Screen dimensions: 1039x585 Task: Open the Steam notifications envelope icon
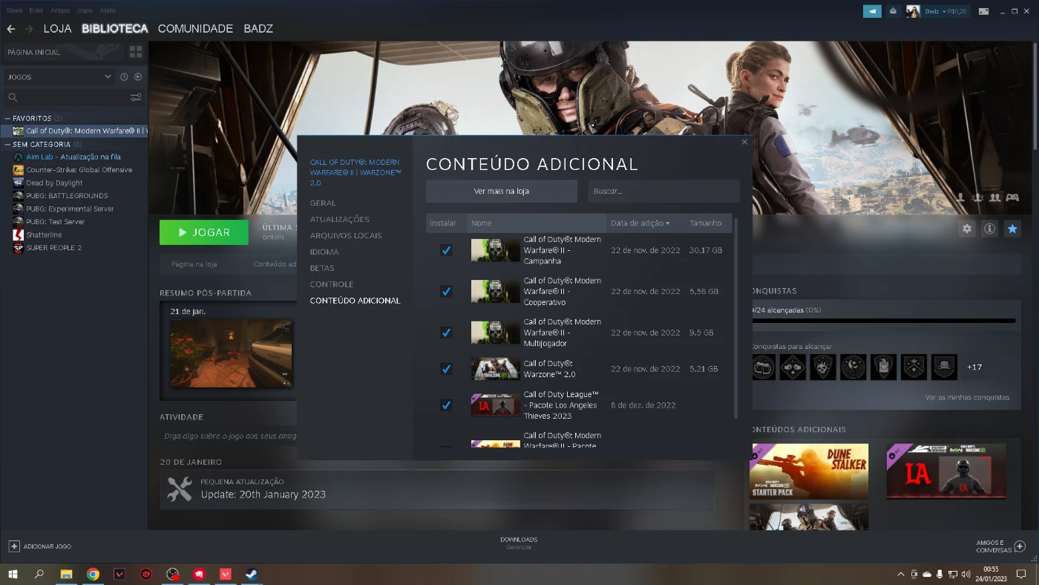click(x=893, y=11)
